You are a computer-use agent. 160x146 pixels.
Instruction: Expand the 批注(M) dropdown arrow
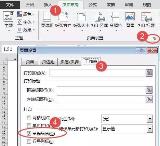pos(150,119)
